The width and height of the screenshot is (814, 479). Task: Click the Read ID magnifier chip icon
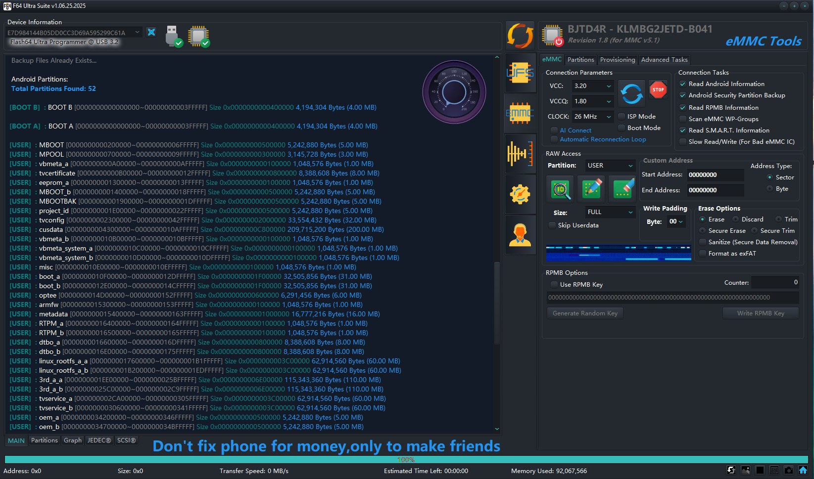(x=560, y=189)
